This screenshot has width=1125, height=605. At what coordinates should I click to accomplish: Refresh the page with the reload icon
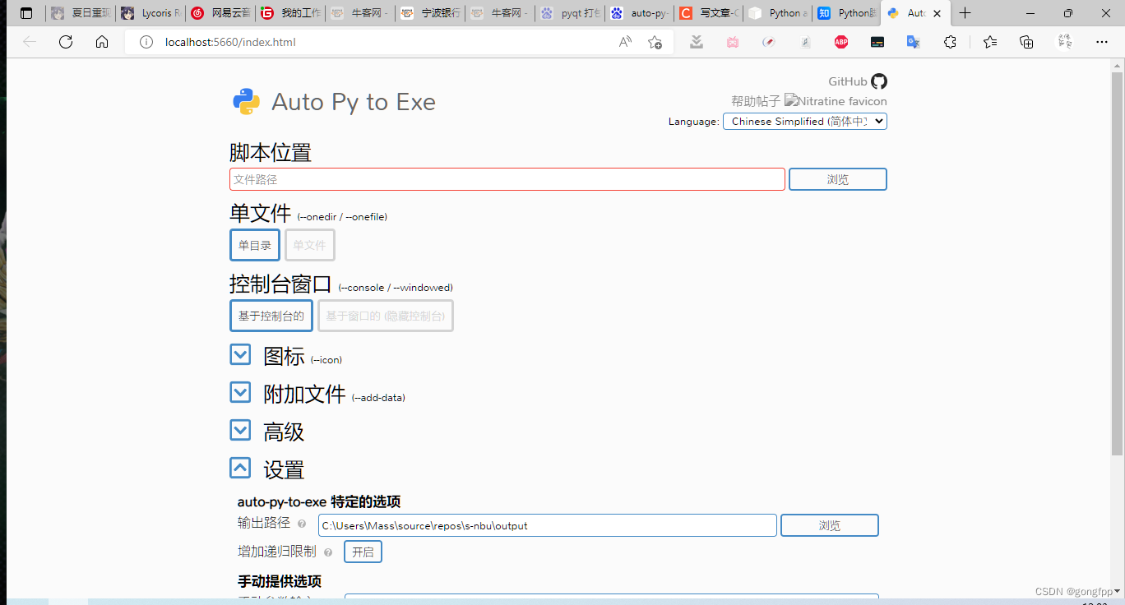coord(66,42)
